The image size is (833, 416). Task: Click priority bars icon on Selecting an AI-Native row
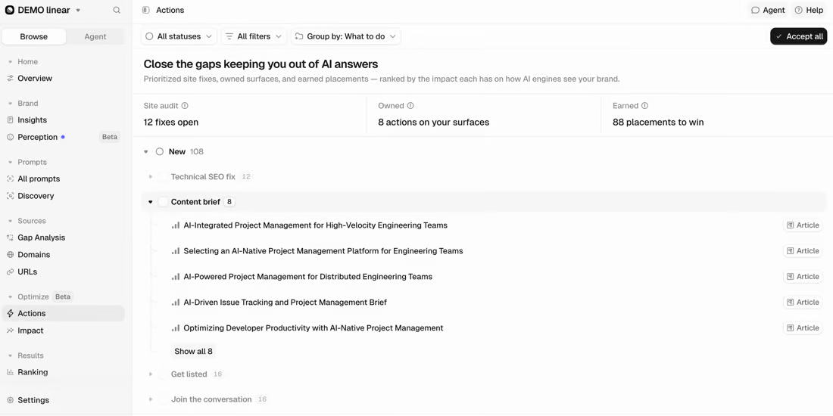[176, 251]
